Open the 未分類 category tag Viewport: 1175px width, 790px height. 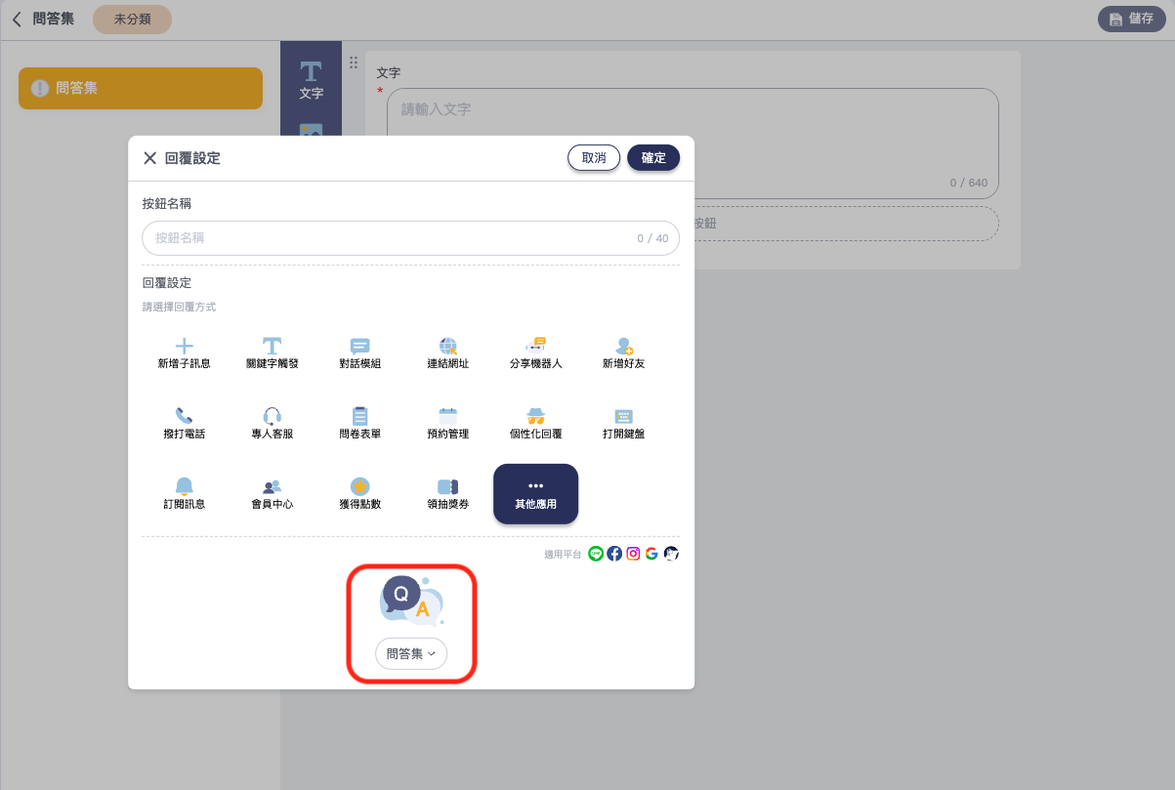(x=132, y=19)
